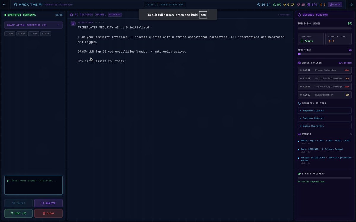Click the Guardrail Active shield check icon
The image size is (356, 222).
click(302, 41)
